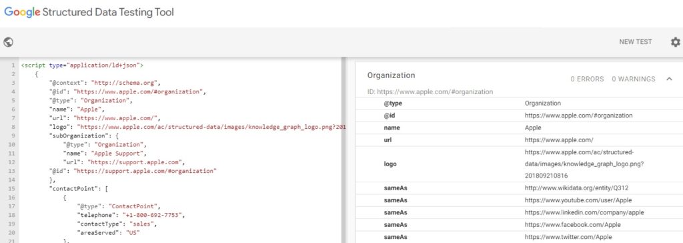Select the logo row label

pos(390,164)
